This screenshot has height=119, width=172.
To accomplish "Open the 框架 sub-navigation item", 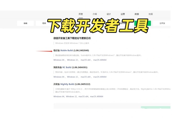I will pos(44,23).
